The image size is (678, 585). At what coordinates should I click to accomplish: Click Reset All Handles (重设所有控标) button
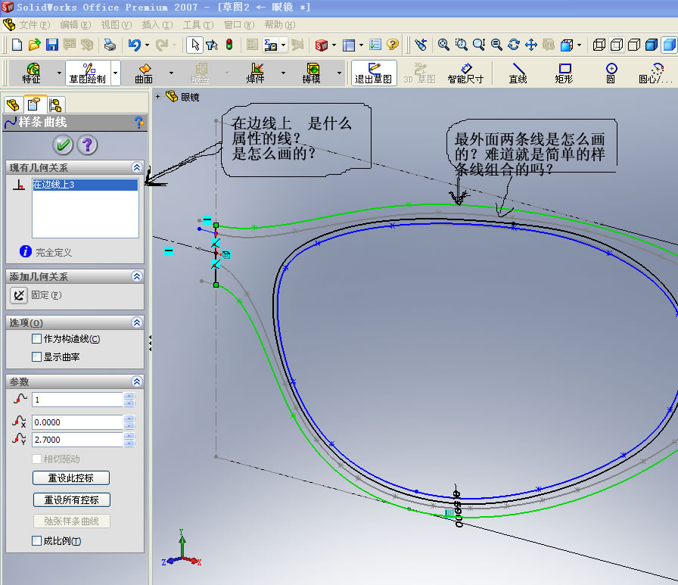coord(72,499)
